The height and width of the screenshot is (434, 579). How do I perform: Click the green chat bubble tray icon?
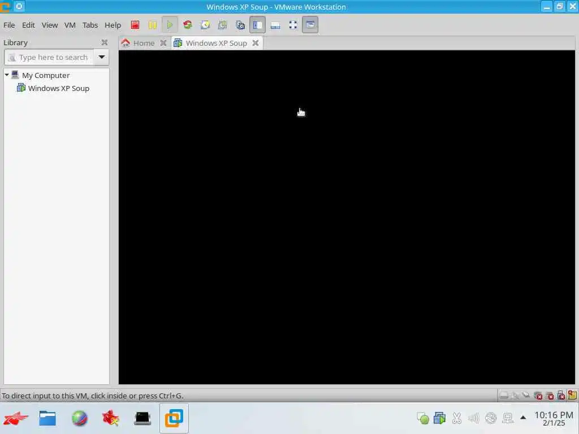tap(423, 418)
